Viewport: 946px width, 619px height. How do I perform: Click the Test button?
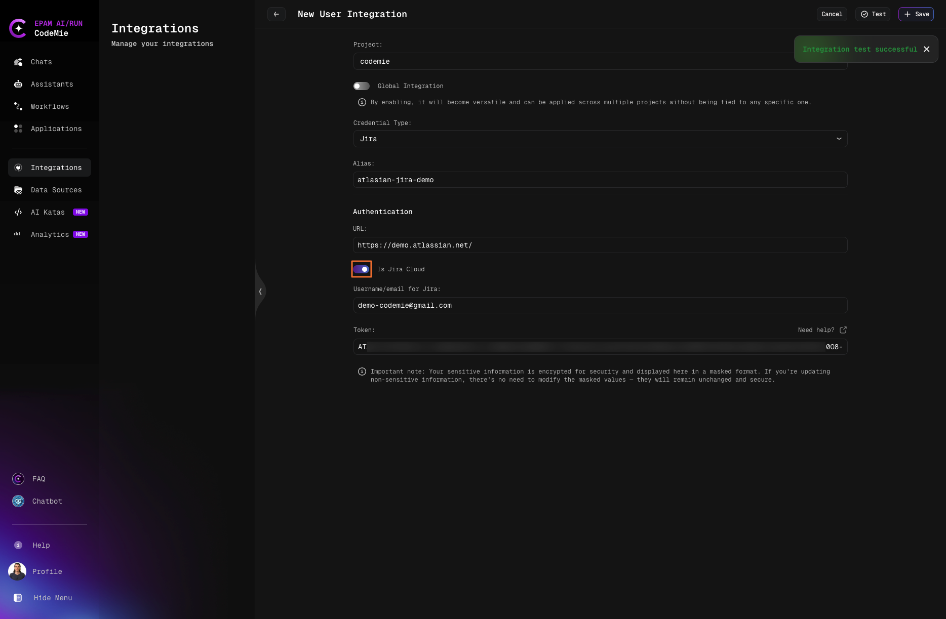pyautogui.click(x=873, y=14)
